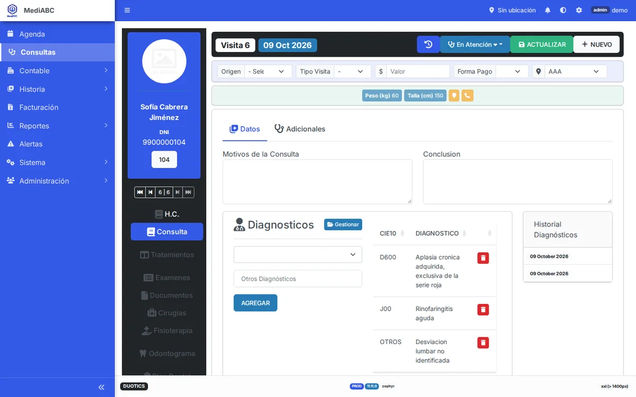This screenshot has height=397, width=636.
Task: Go to next visit record
Action: (178, 192)
